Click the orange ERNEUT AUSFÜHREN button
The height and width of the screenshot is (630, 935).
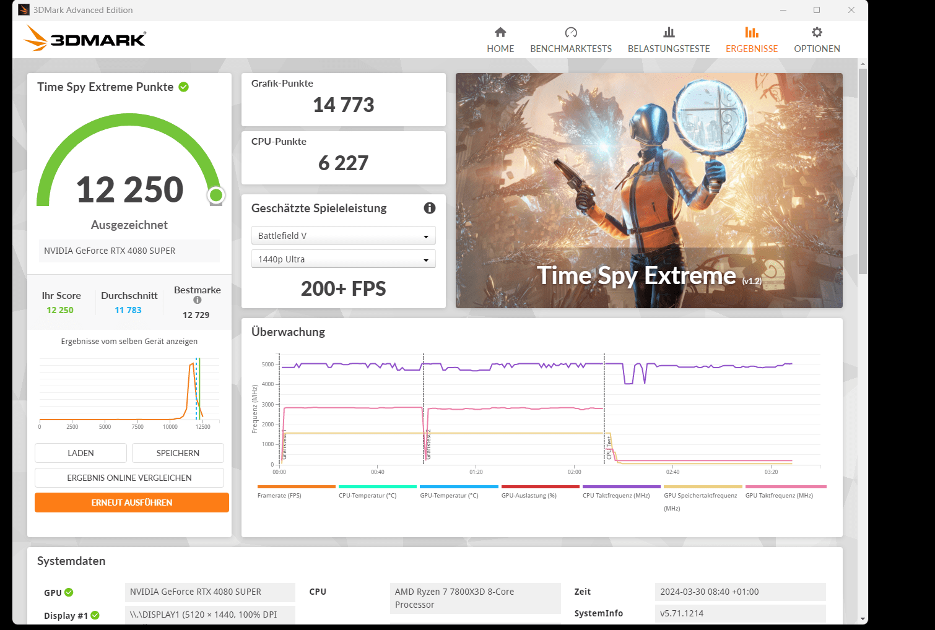132,503
